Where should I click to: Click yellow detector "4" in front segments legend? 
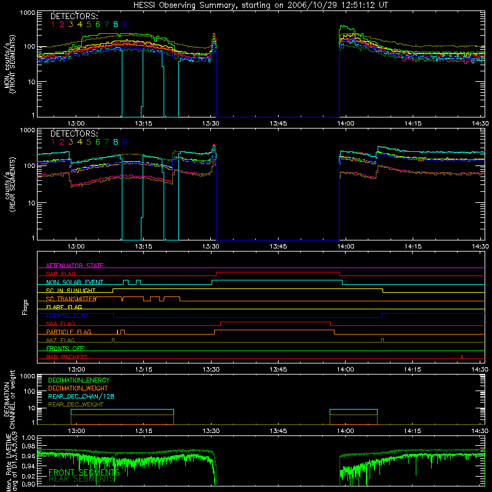pyautogui.click(x=80, y=24)
